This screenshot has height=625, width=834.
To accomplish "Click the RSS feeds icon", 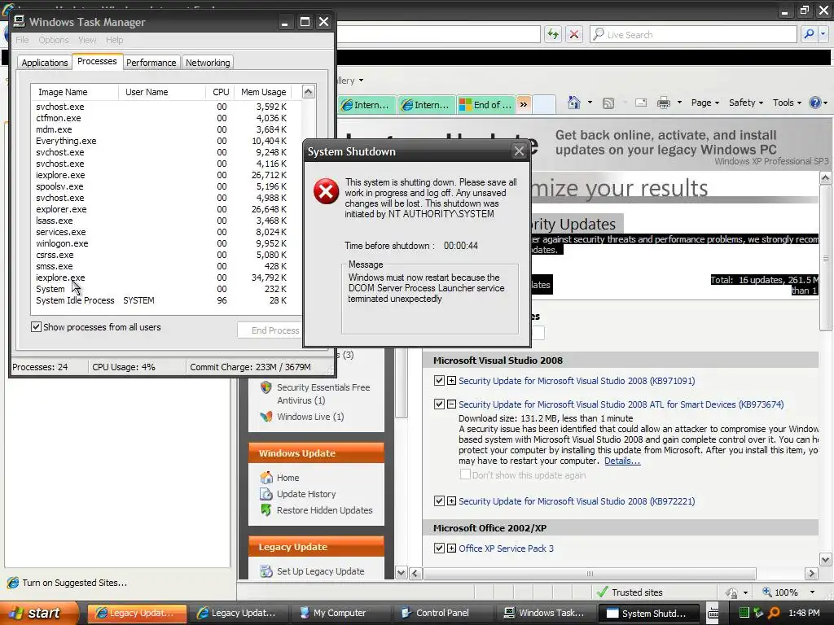I will 608,103.
